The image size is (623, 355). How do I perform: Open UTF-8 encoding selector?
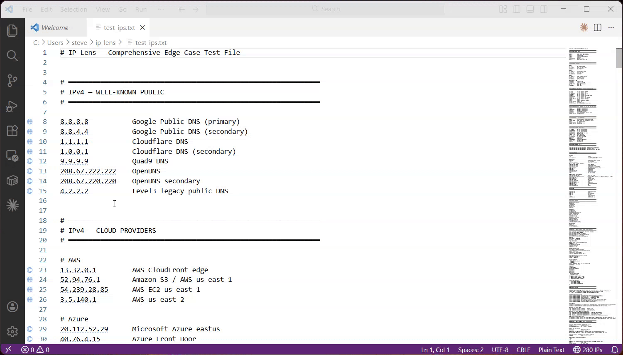tap(500, 350)
